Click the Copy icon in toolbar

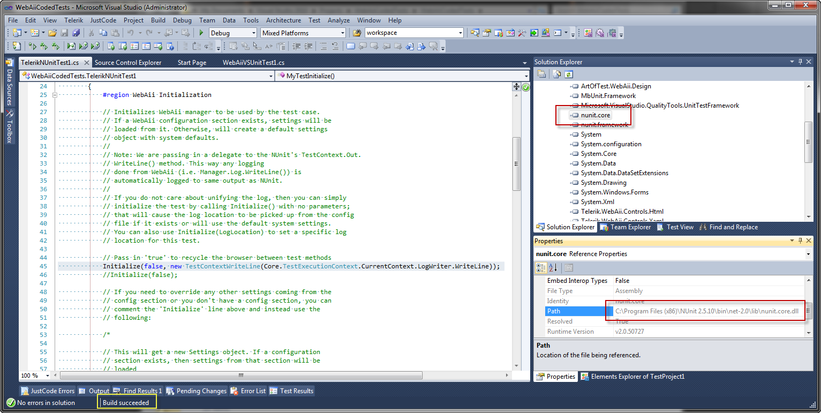click(x=103, y=33)
